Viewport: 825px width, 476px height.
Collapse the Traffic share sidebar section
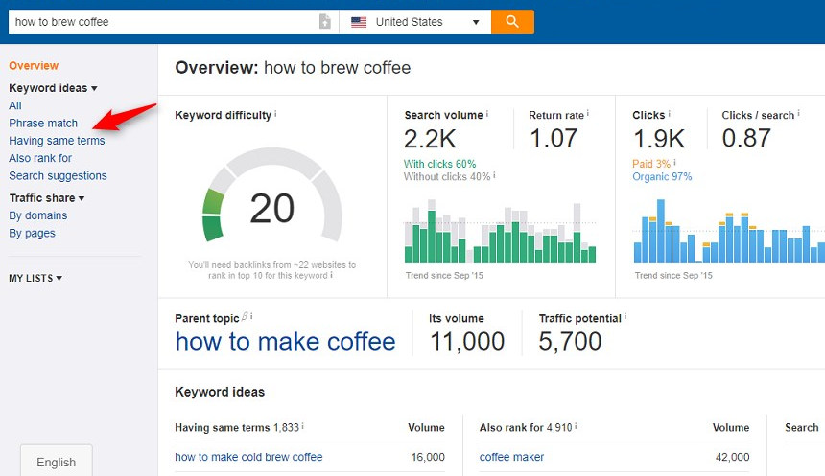[47, 198]
